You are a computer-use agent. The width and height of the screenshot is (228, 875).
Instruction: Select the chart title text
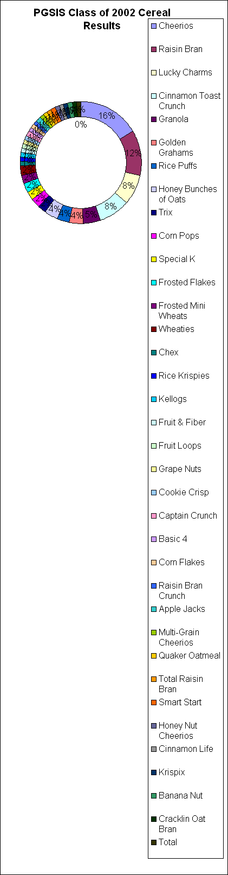[102, 19]
